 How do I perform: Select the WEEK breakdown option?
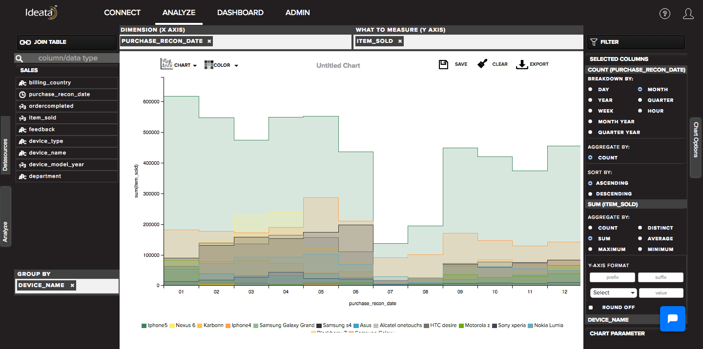click(590, 111)
